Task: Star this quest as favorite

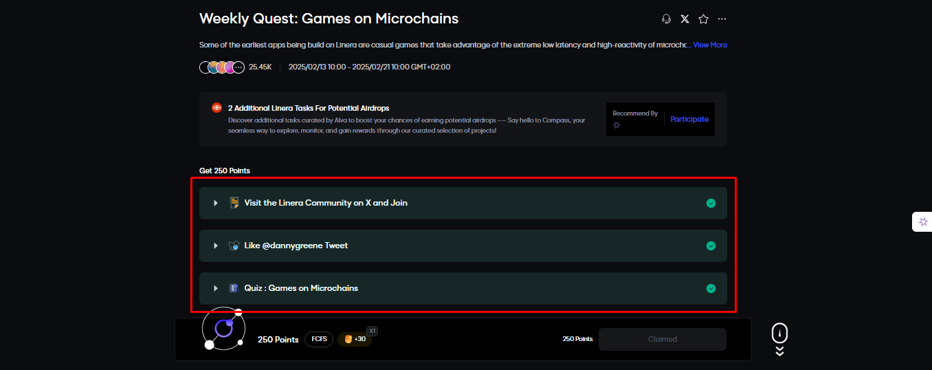Action: 703,19
